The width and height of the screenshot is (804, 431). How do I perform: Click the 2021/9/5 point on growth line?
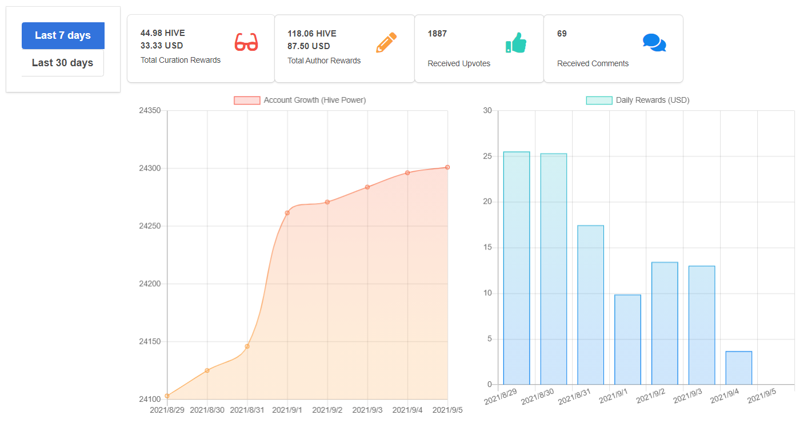447,167
